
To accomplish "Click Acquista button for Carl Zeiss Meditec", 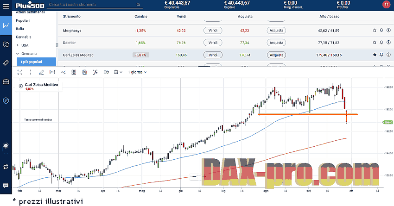I will click(x=276, y=55).
